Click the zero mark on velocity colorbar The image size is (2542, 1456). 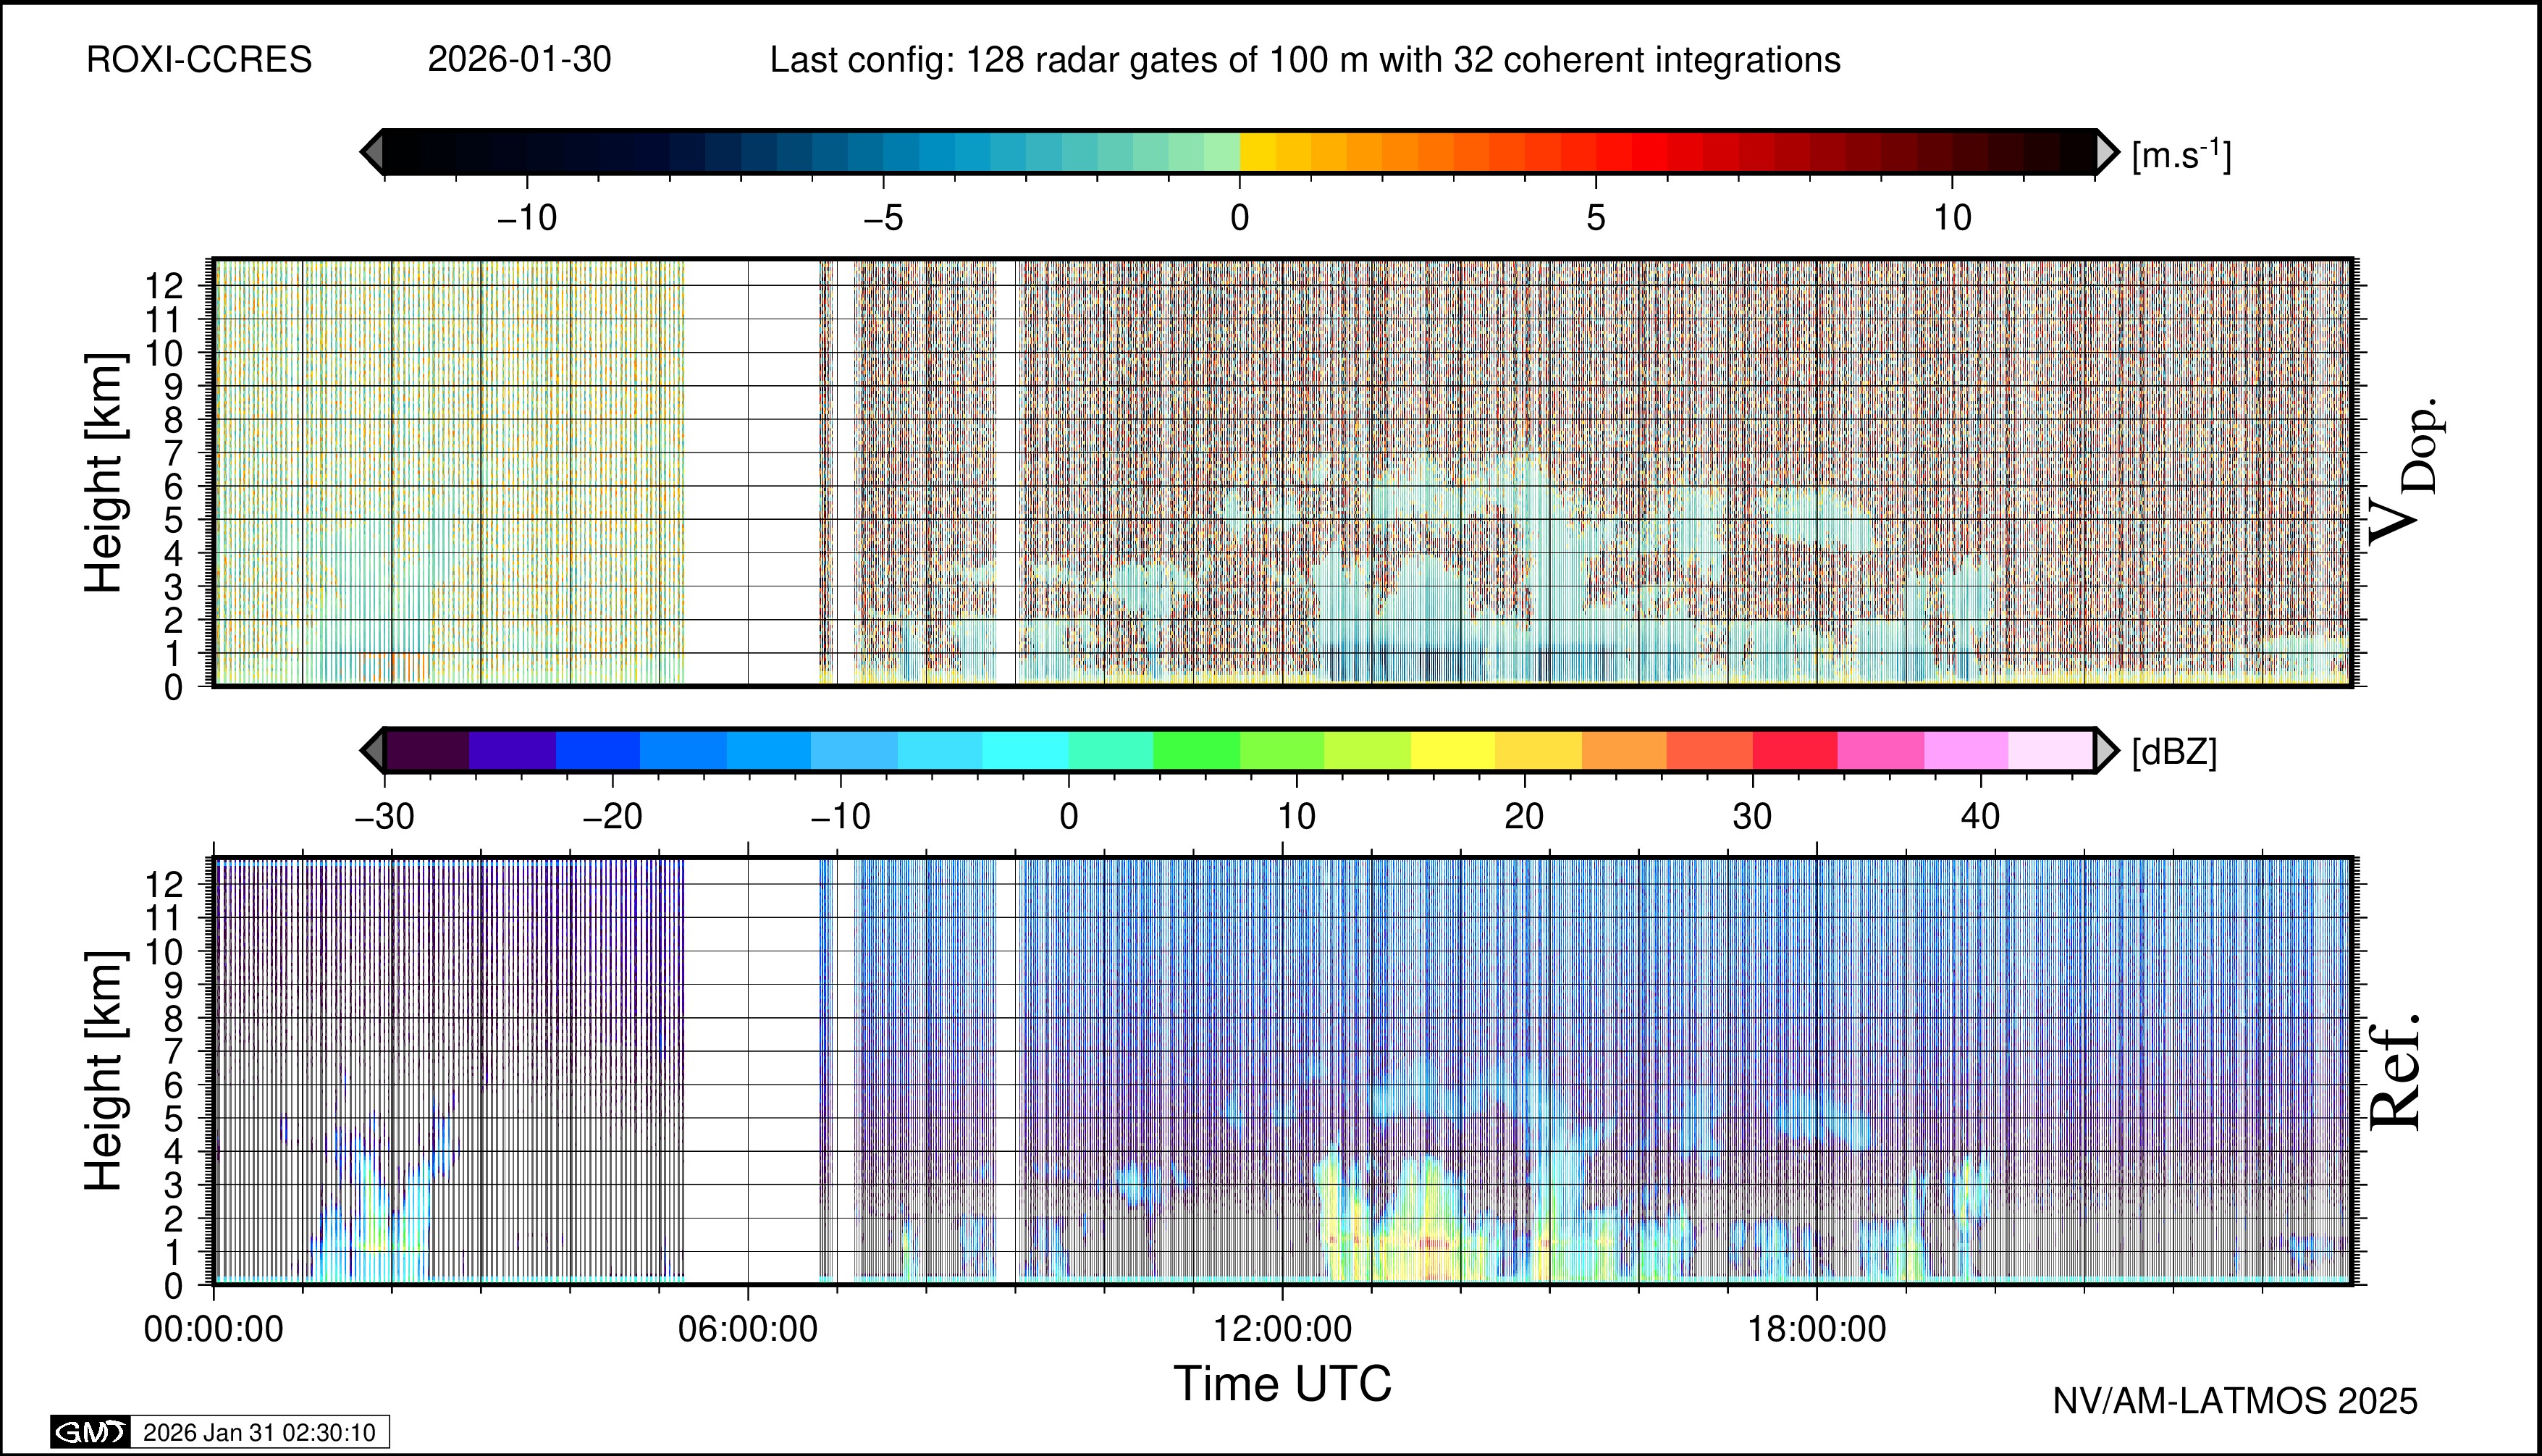[1240, 217]
